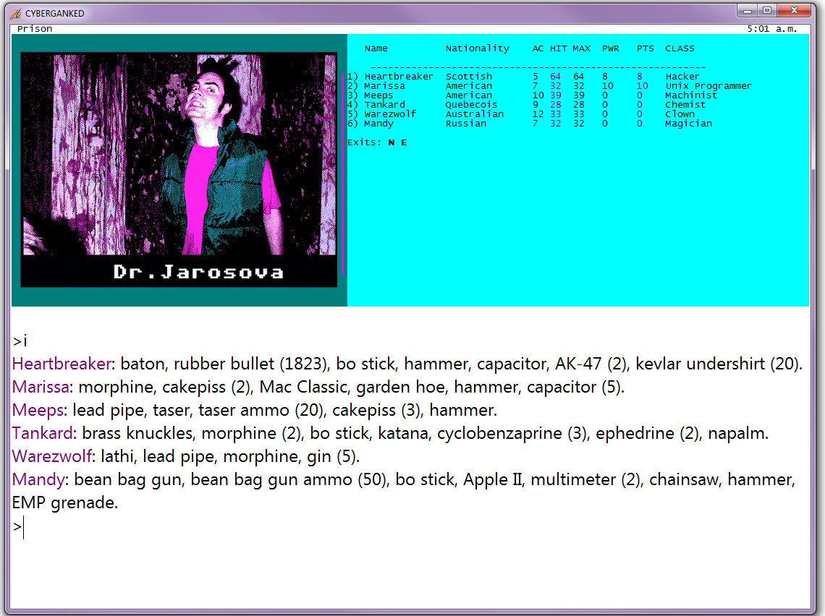The height and width of the screenshot is (616, 825).
Task: Close the CYBERGANKED window
Action: point(795,10)
